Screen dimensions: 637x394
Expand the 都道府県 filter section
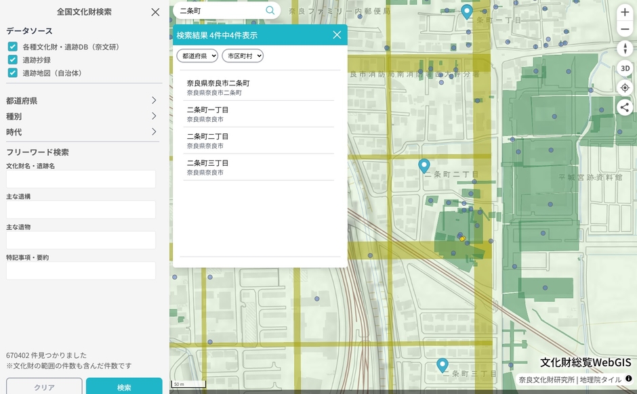pyautogui.click(x=81, y=101)
